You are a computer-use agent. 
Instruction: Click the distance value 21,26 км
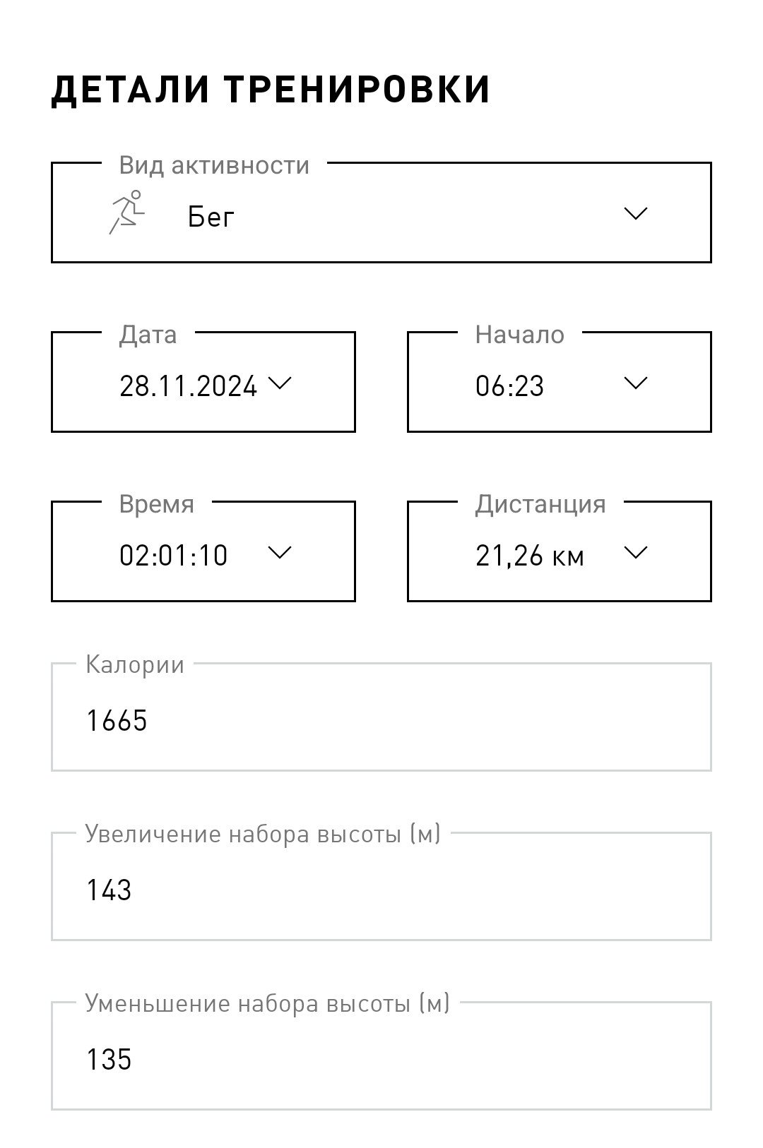pos(530,556)
